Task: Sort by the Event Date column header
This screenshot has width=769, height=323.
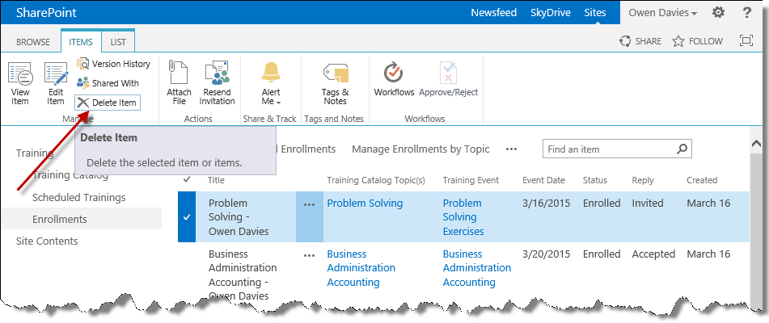Action: [544, 180]
